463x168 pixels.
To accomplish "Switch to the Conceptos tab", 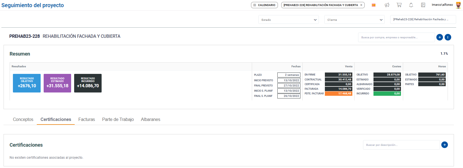I will click(x=23, y=119).
